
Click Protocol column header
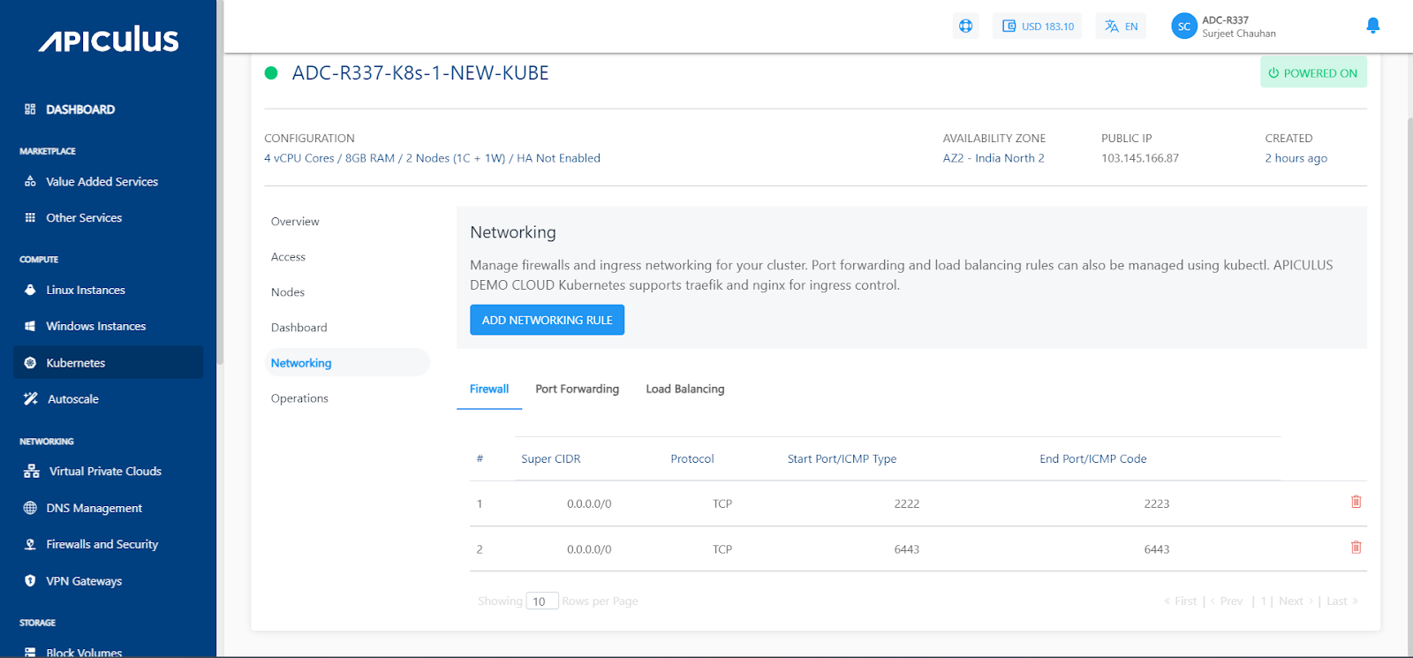692,459
